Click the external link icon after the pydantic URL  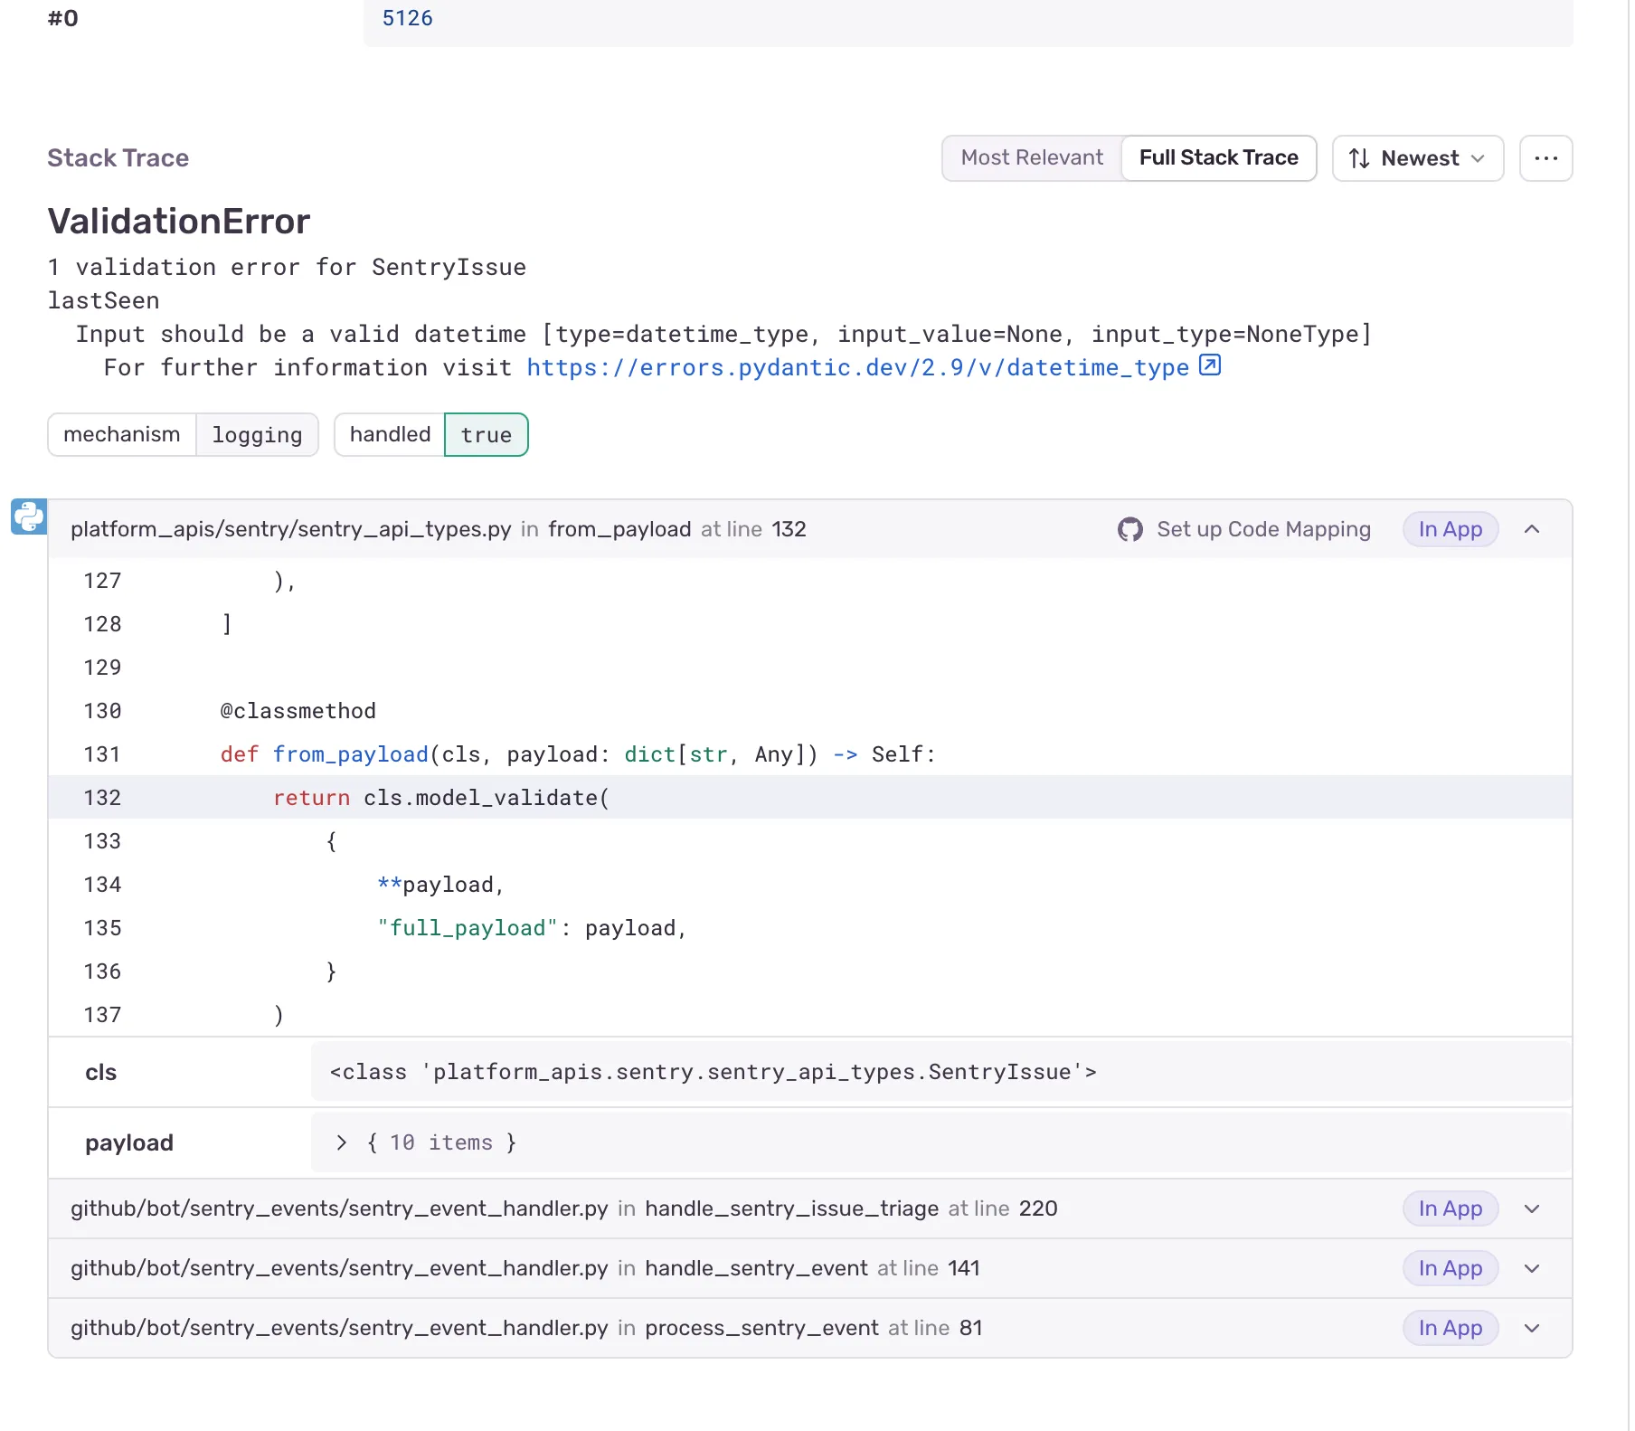[x=1209, y=365]
